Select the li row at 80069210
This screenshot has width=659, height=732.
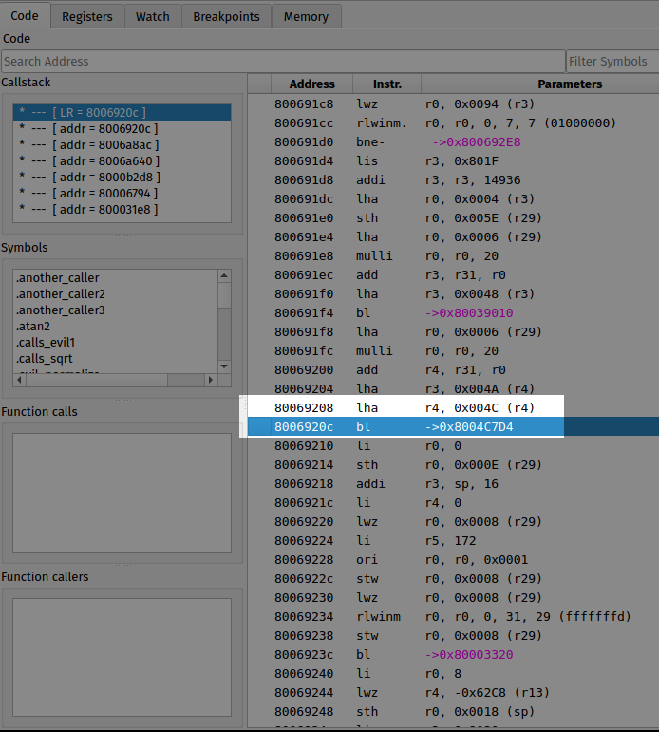pos(453,446)
